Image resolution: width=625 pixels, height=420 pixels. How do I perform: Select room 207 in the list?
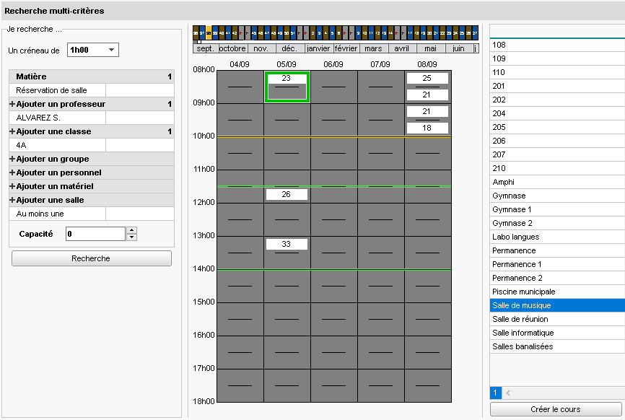tap(557, 154)
